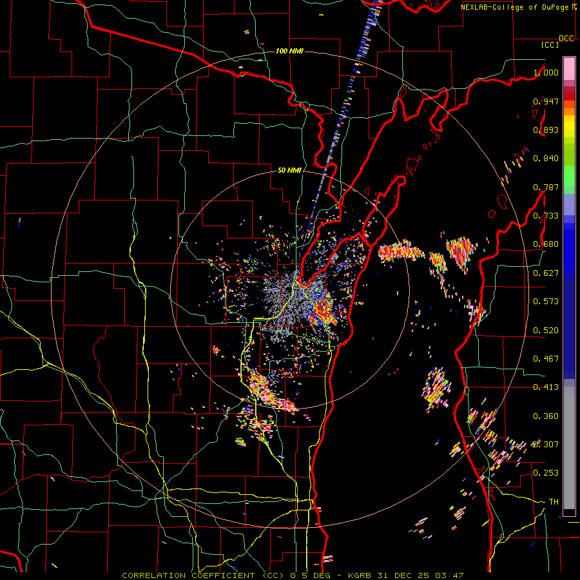This screenshot has height=580, width=580.
Task: Select the 0.413 scale value
Action: point(546,387)
